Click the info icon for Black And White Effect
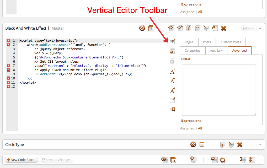 point(189,28)
